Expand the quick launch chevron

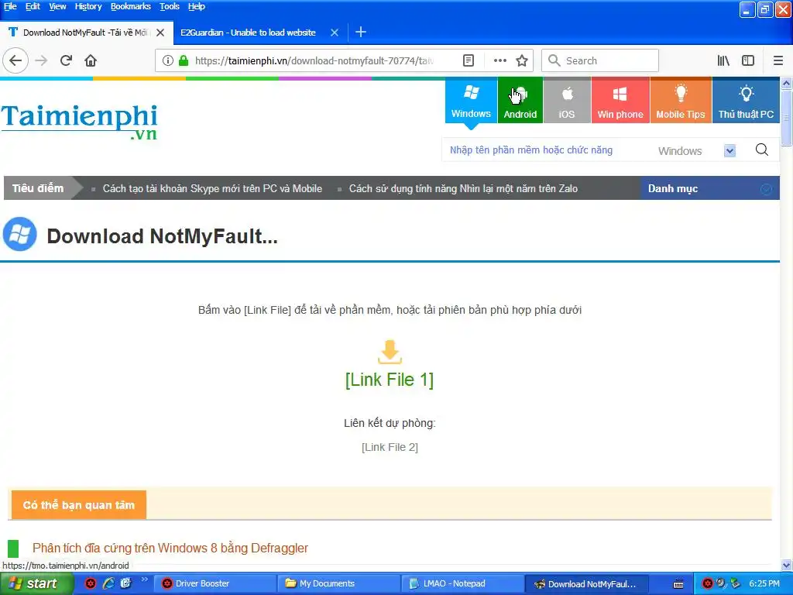point(144,580)
